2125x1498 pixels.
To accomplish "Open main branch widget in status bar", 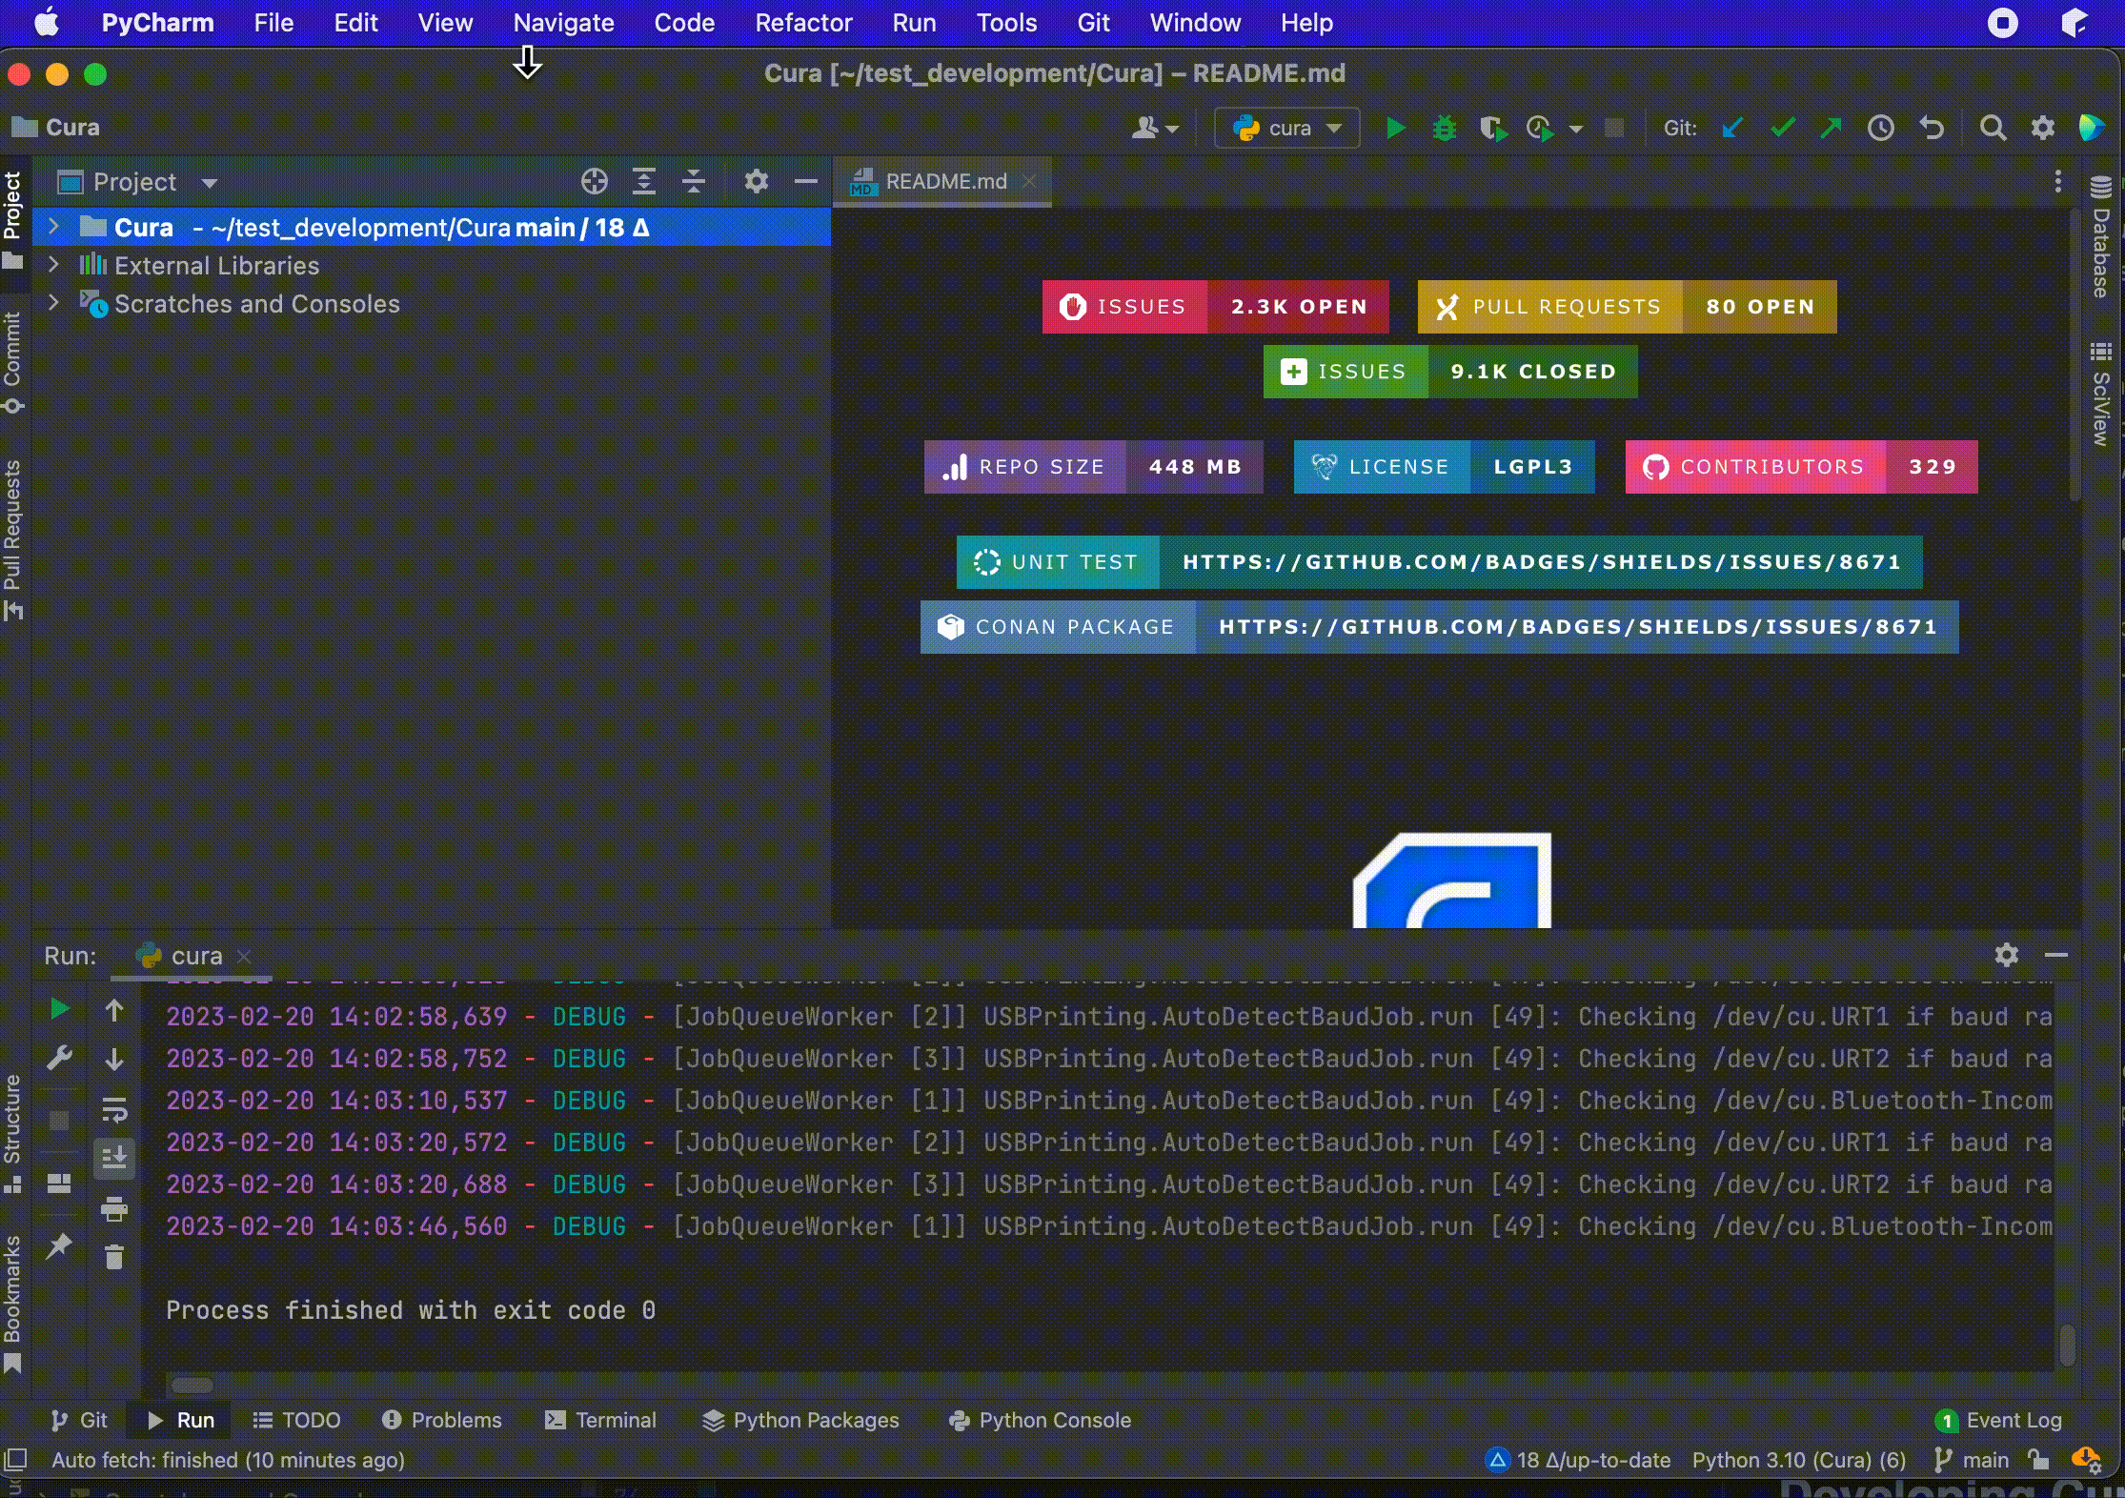I will coord(1972,1460).
